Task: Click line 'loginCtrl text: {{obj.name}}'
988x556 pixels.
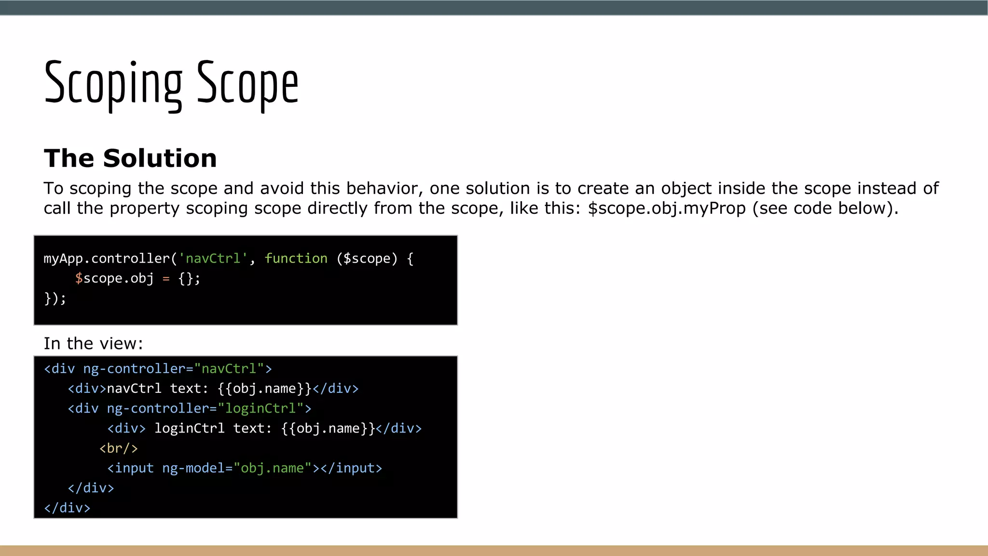Action: (x=264, y=429)
